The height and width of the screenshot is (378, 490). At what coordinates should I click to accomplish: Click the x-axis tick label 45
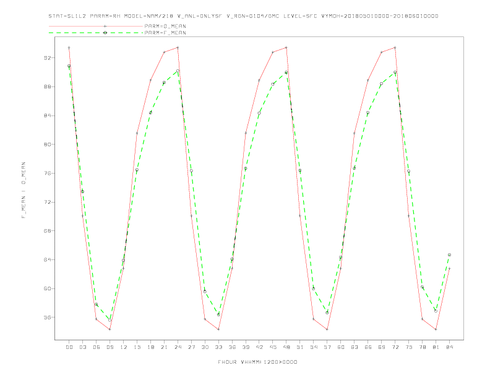tap(273, 347)
